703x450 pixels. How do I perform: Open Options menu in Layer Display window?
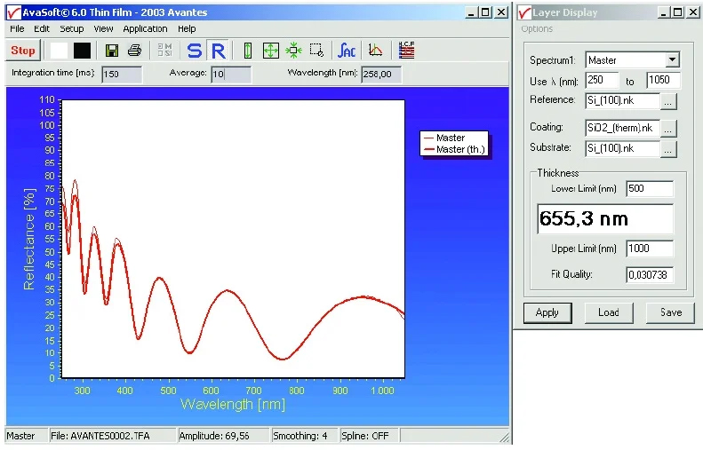point(537,28)
